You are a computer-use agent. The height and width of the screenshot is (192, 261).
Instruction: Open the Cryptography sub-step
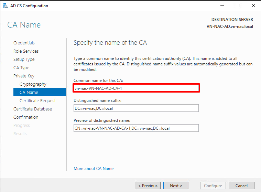(x=33, y=84)
